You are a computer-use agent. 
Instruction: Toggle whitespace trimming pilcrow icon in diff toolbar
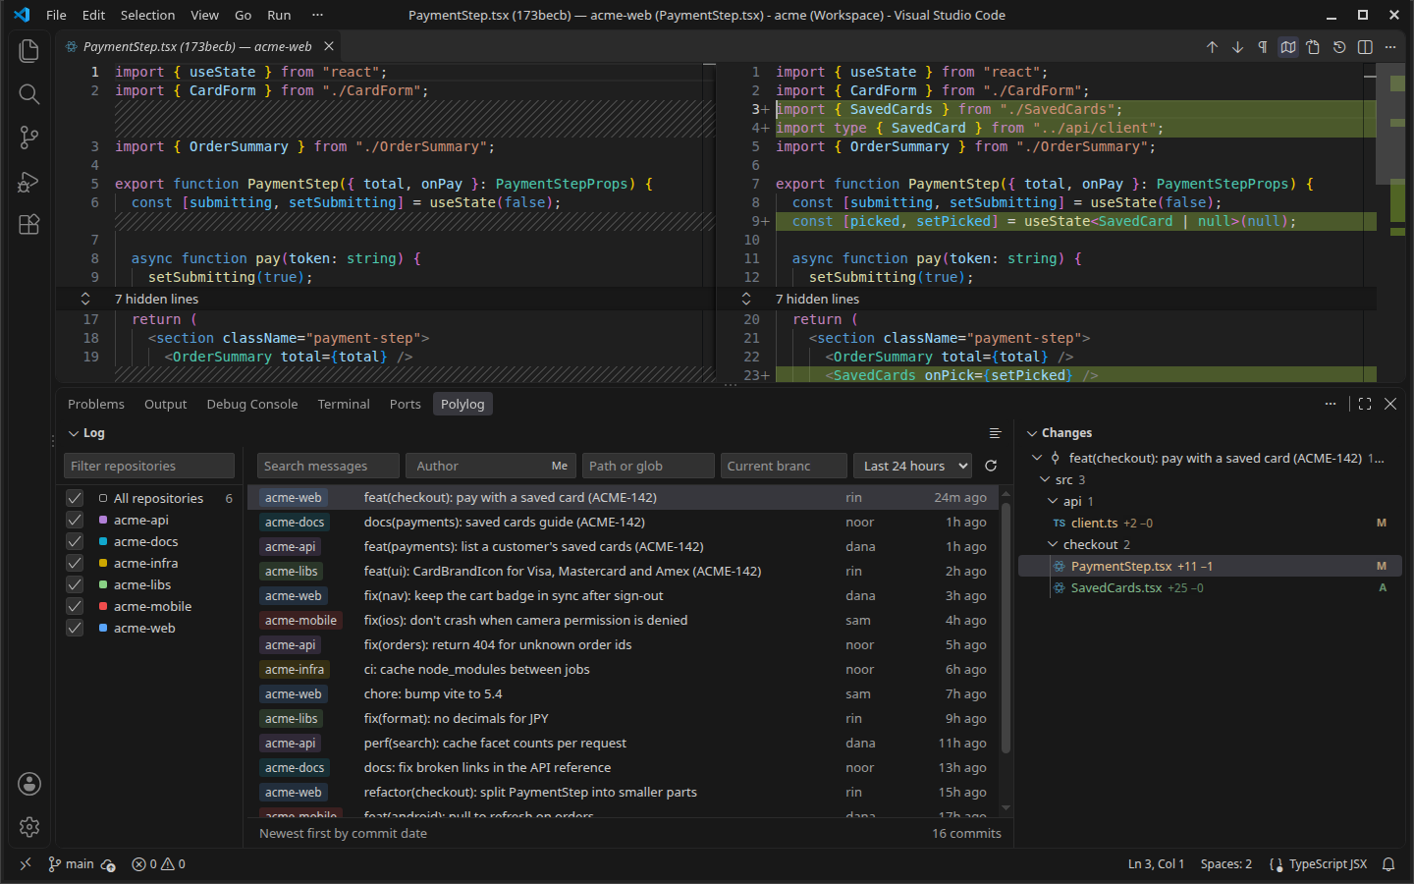(1263, 47)
